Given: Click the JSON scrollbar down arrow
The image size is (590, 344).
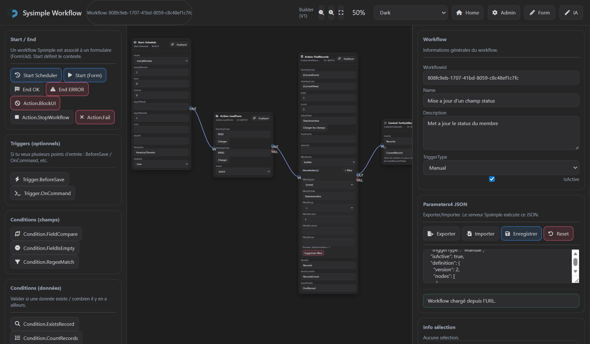Looking at the screenshot, I should pos(575,272).
